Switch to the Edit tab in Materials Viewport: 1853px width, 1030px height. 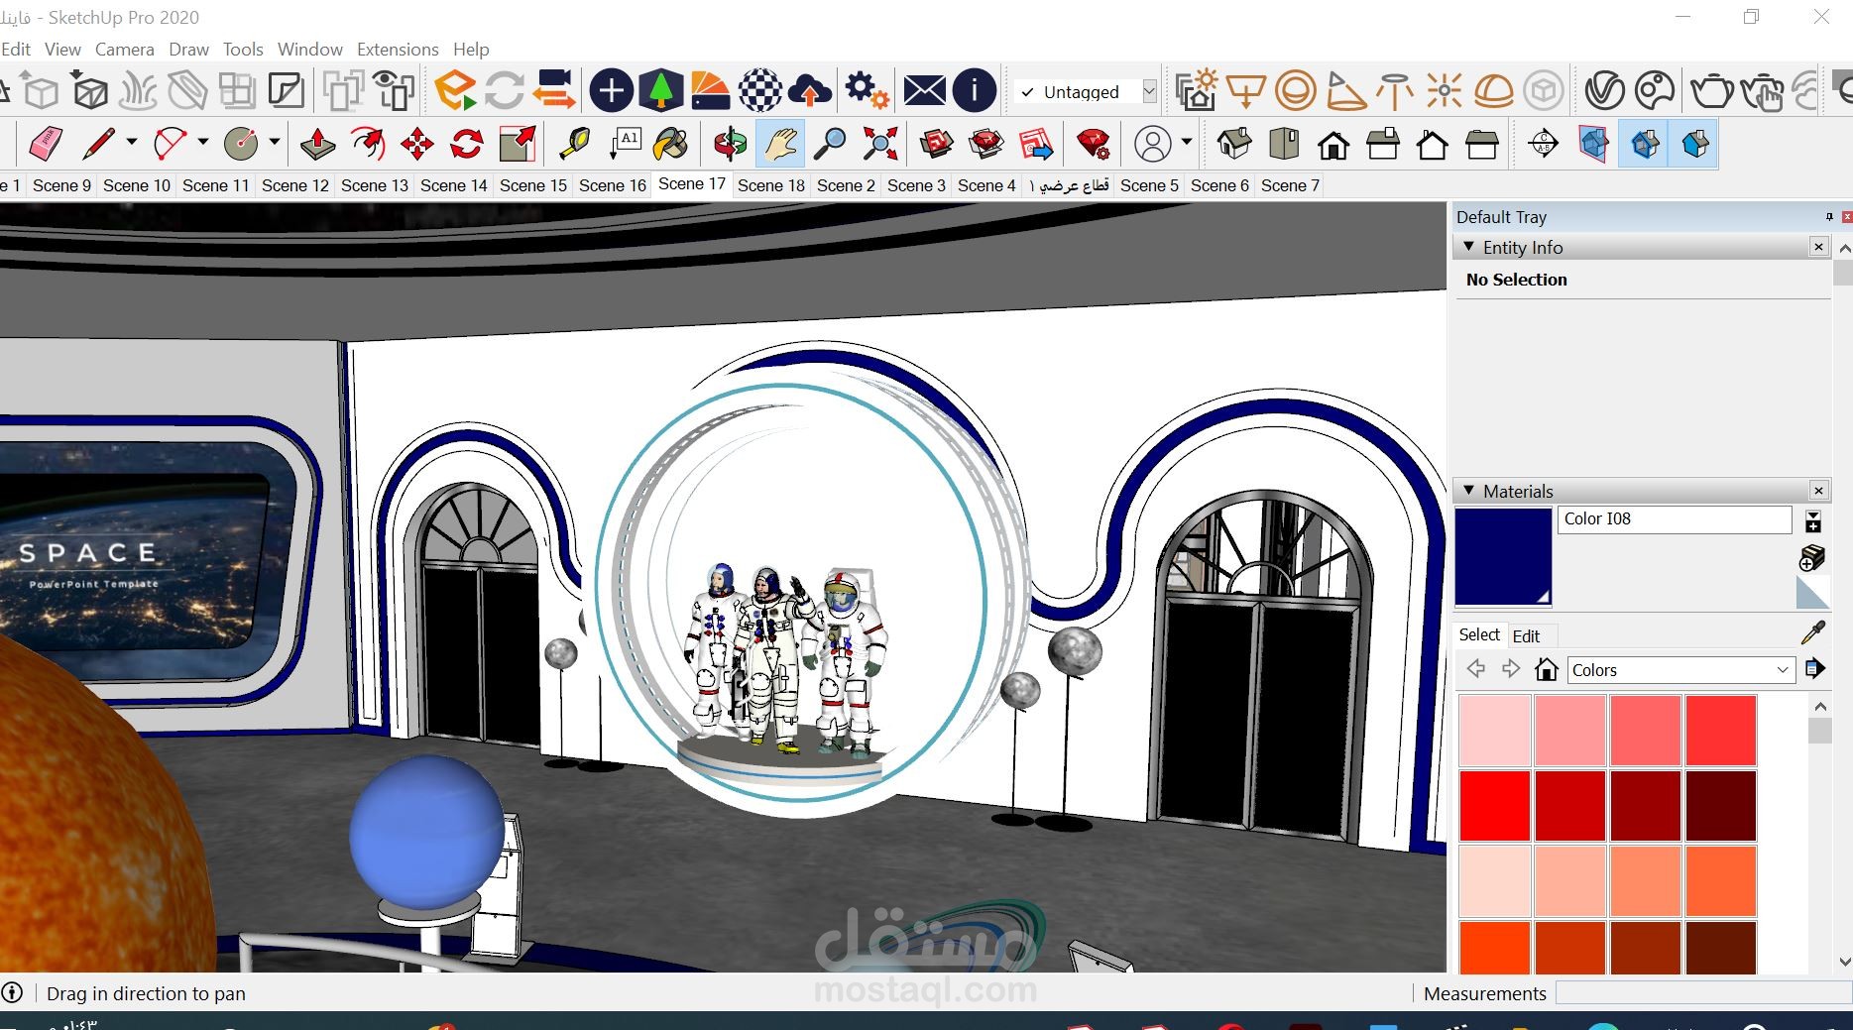(x=1526, y=635)
